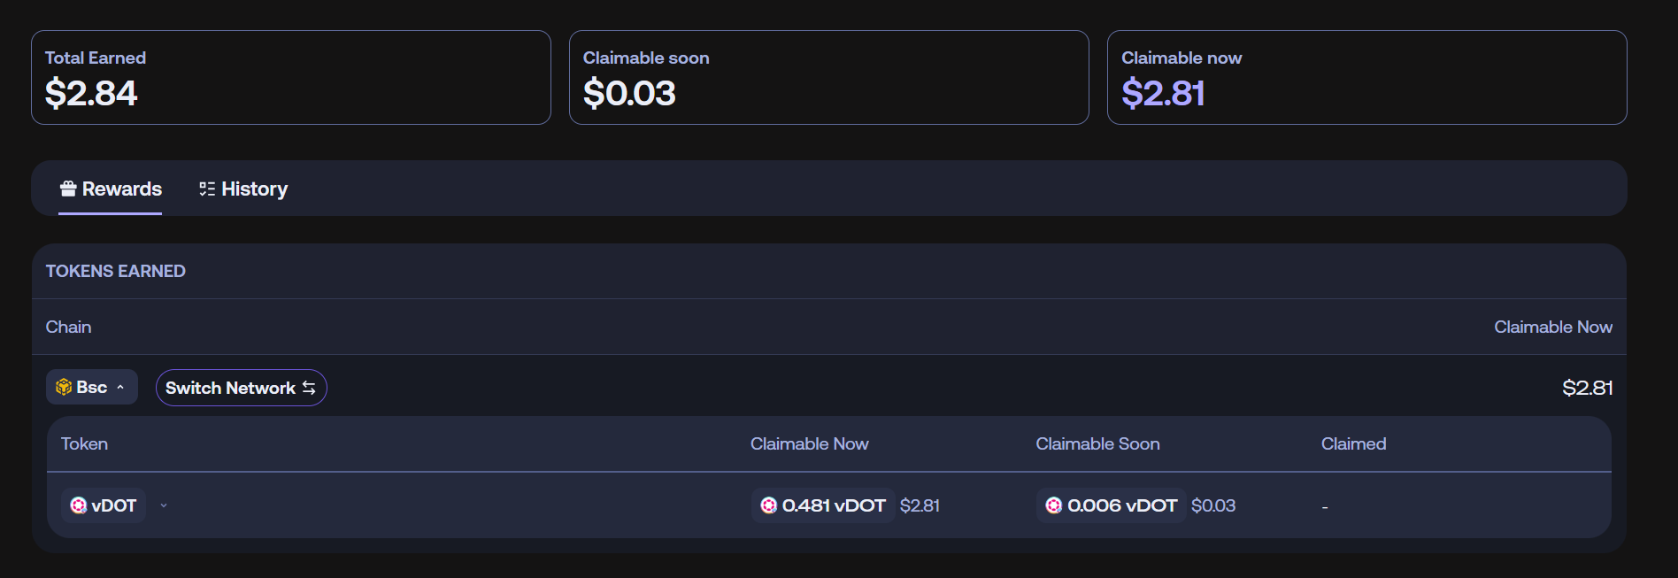
Task: Click the checklist icon beside History
Action: 207,189
